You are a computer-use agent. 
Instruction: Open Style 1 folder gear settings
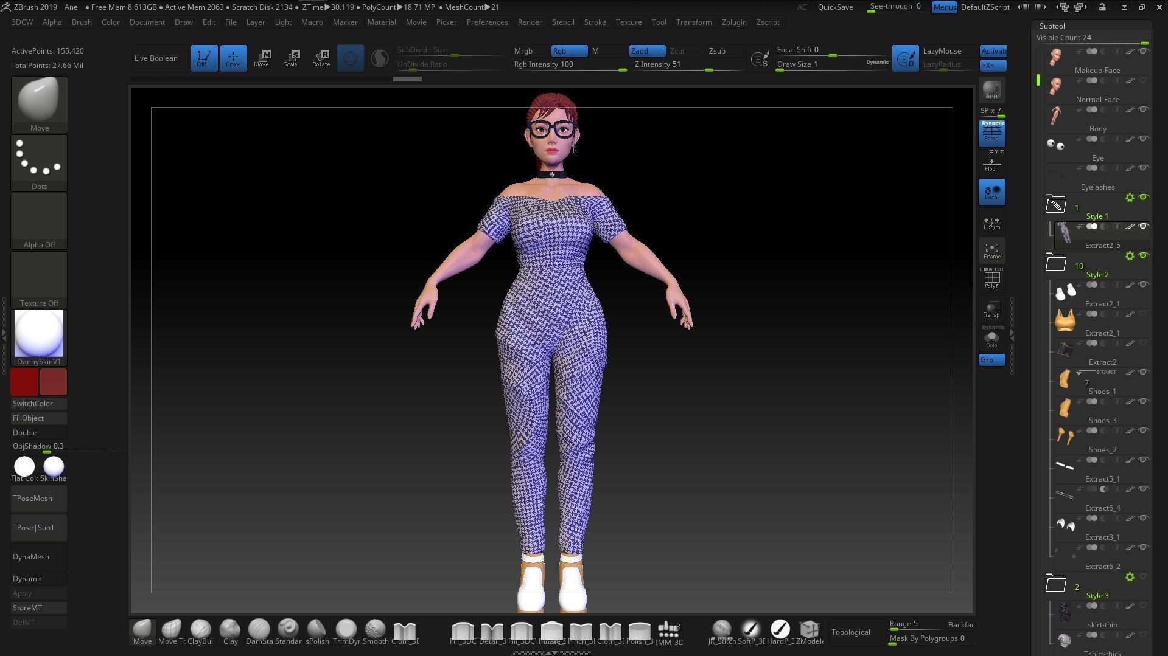point(1130,198)
